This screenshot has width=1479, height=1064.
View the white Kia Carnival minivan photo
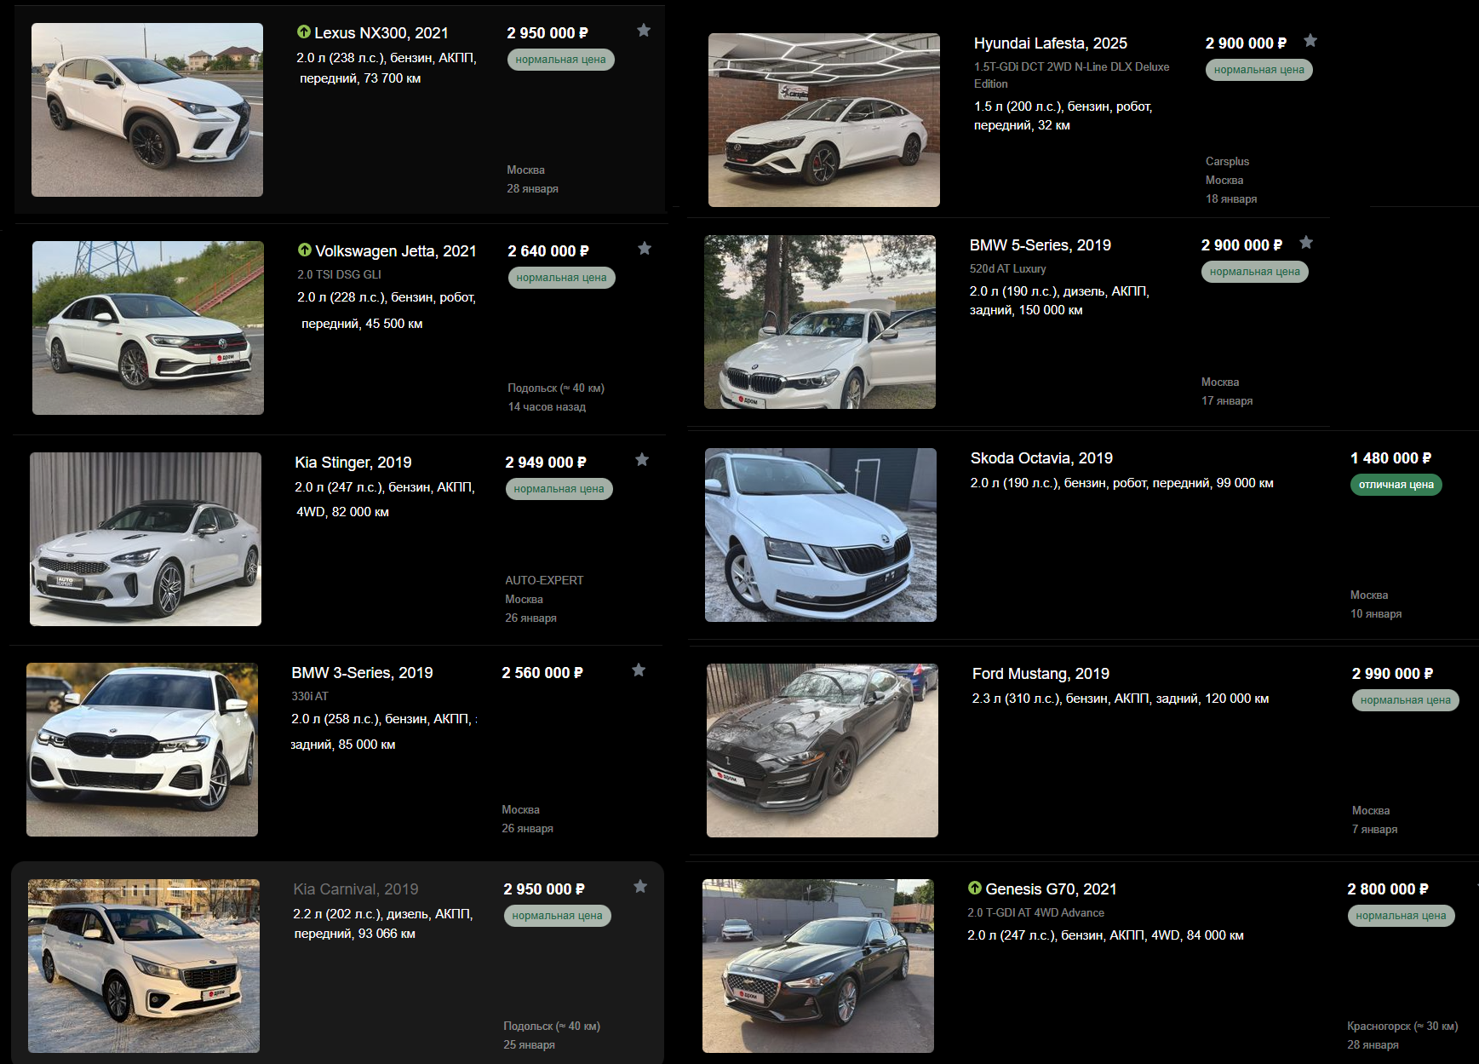(144, 966)
